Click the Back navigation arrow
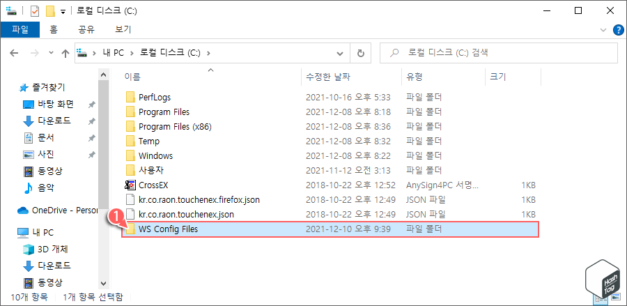 point(15,53)
